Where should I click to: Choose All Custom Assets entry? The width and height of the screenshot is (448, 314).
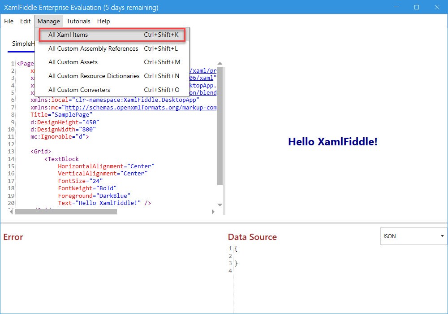tap(112, 62)
